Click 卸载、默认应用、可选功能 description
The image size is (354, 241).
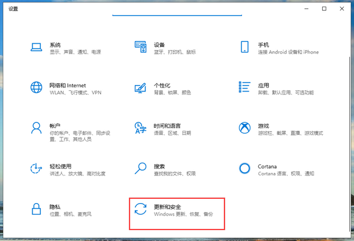point(286,93)
